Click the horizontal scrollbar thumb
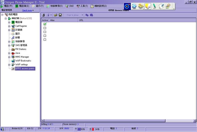Image resolution: width=197 pixels, height=132 pixels. [x=105, y=121]
